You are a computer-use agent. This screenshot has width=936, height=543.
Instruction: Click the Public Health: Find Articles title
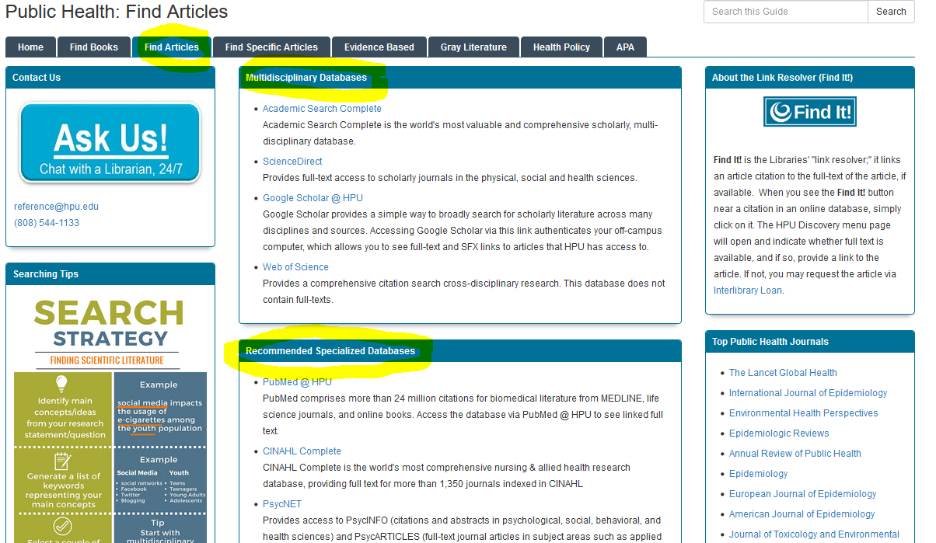click(117, 12)
